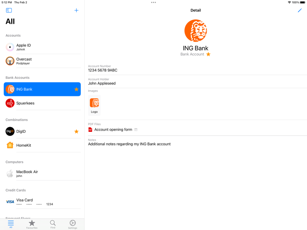Click the Additional notes text

tap(129, 144)
